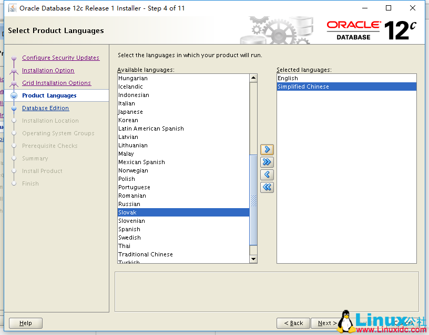Click the Next button to continue
The width and height of the screenshot is (429, 335).
click(x=326, y=323)
